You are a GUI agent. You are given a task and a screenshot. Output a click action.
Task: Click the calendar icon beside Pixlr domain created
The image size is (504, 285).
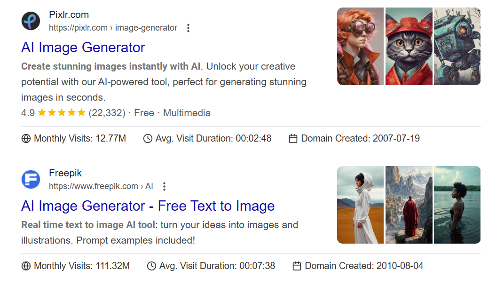[293, 139]
